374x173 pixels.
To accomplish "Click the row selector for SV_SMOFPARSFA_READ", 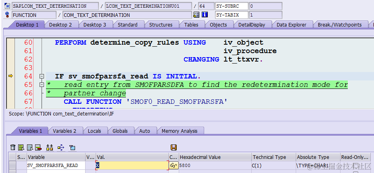I will pyautogui.click(x=13, y=165).
